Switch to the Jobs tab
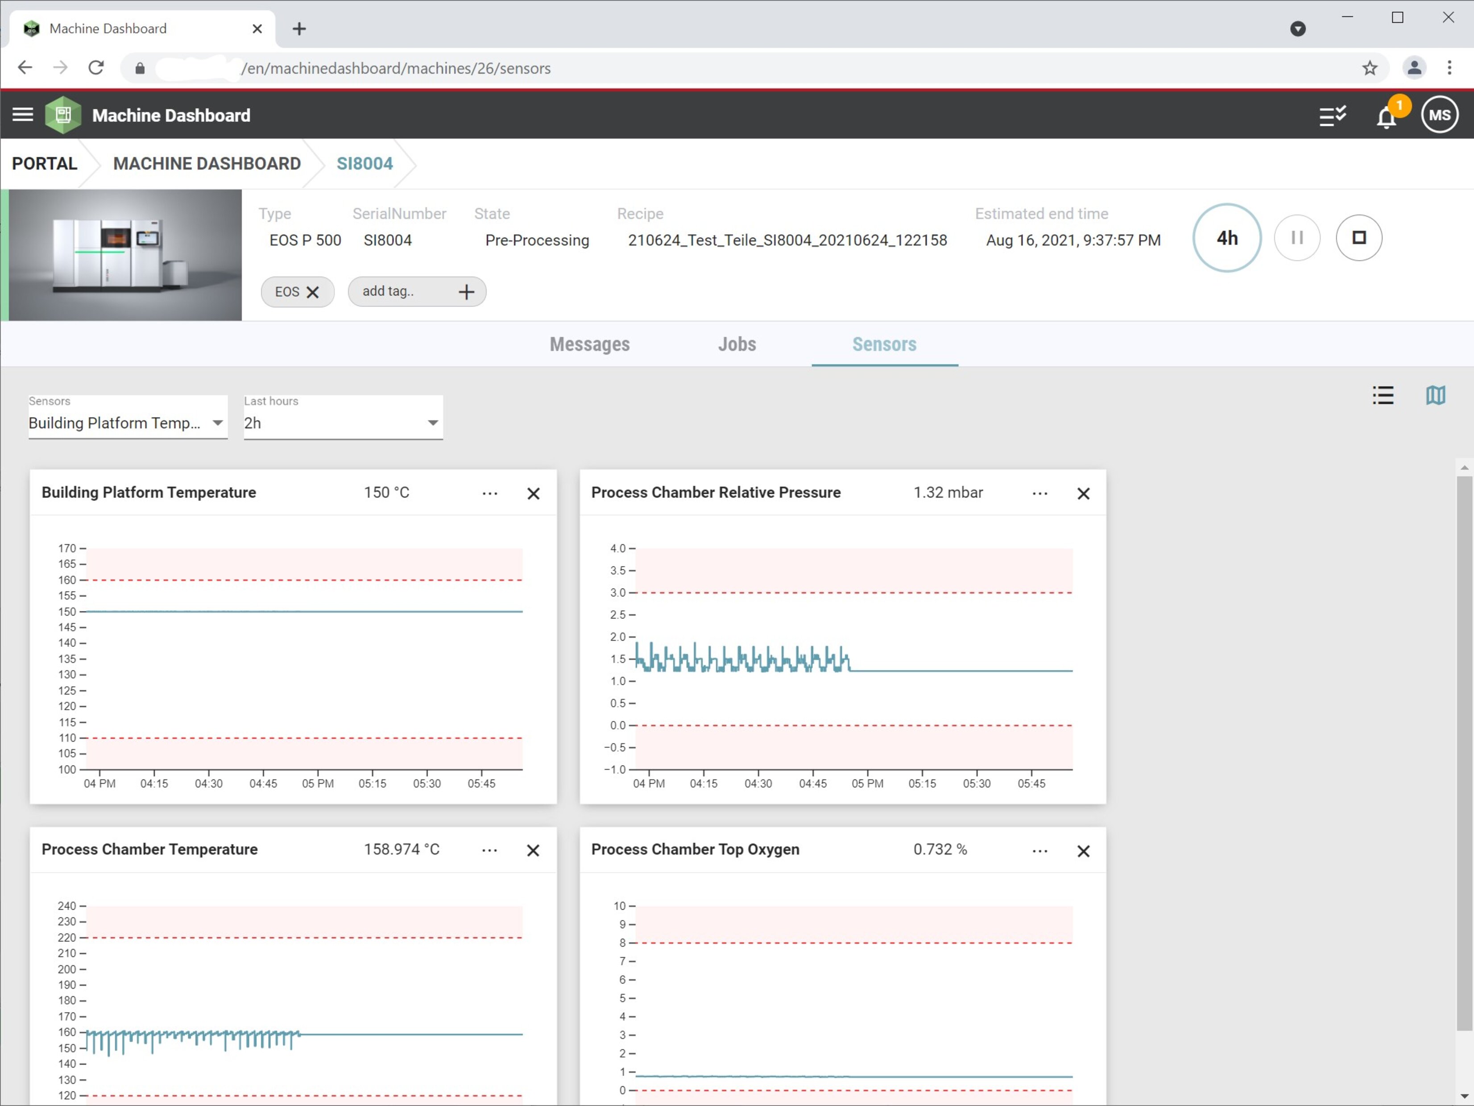Screen dimensions: 1474x1106 737,344
